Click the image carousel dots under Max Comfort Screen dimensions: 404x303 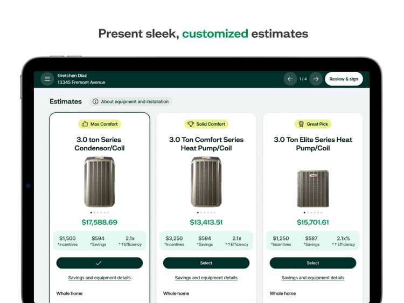point(99,213)
